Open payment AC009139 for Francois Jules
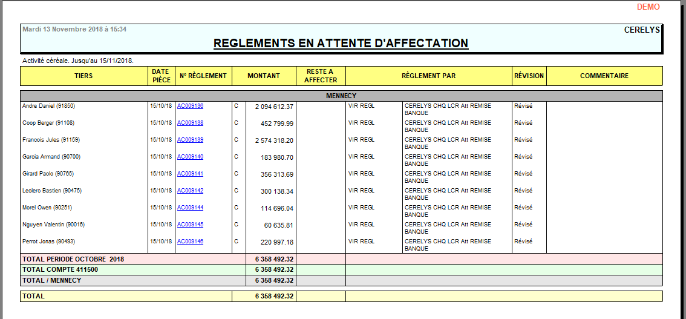Image resolution: width=686 pixels, height=319 pixels. pyautogui.click(x=190, y=140)
